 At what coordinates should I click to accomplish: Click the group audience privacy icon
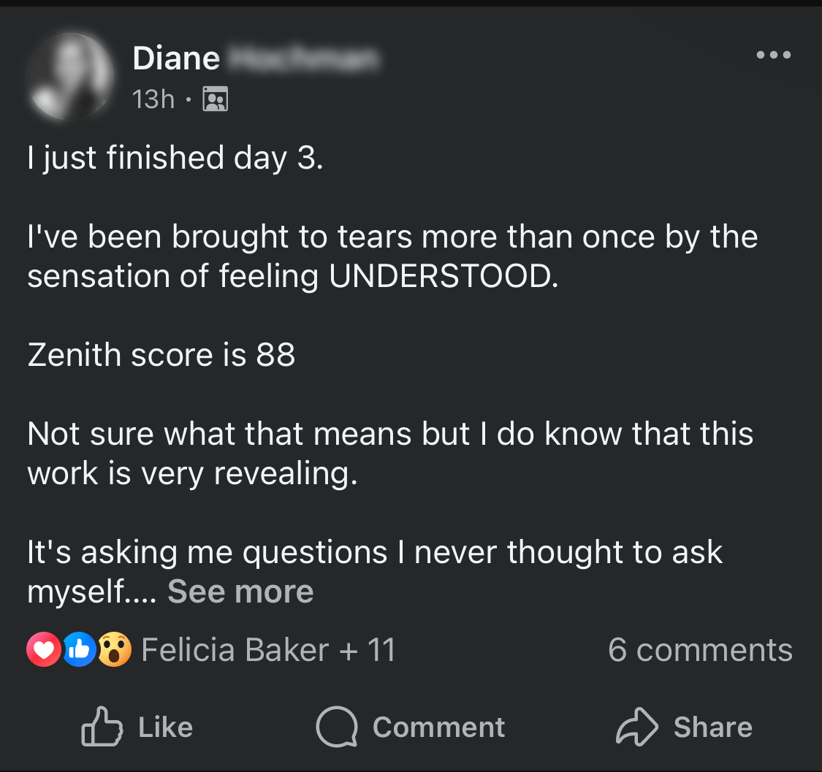[215, 99]
